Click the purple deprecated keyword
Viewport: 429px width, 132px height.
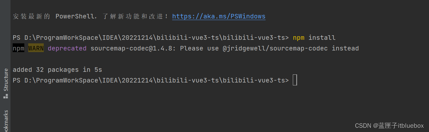click(x=67, y=49)
